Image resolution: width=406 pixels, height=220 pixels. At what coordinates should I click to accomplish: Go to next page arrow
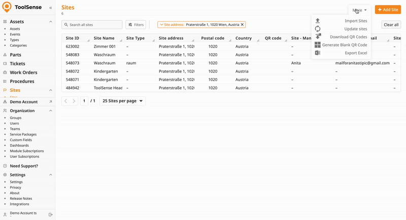(74, 101)
